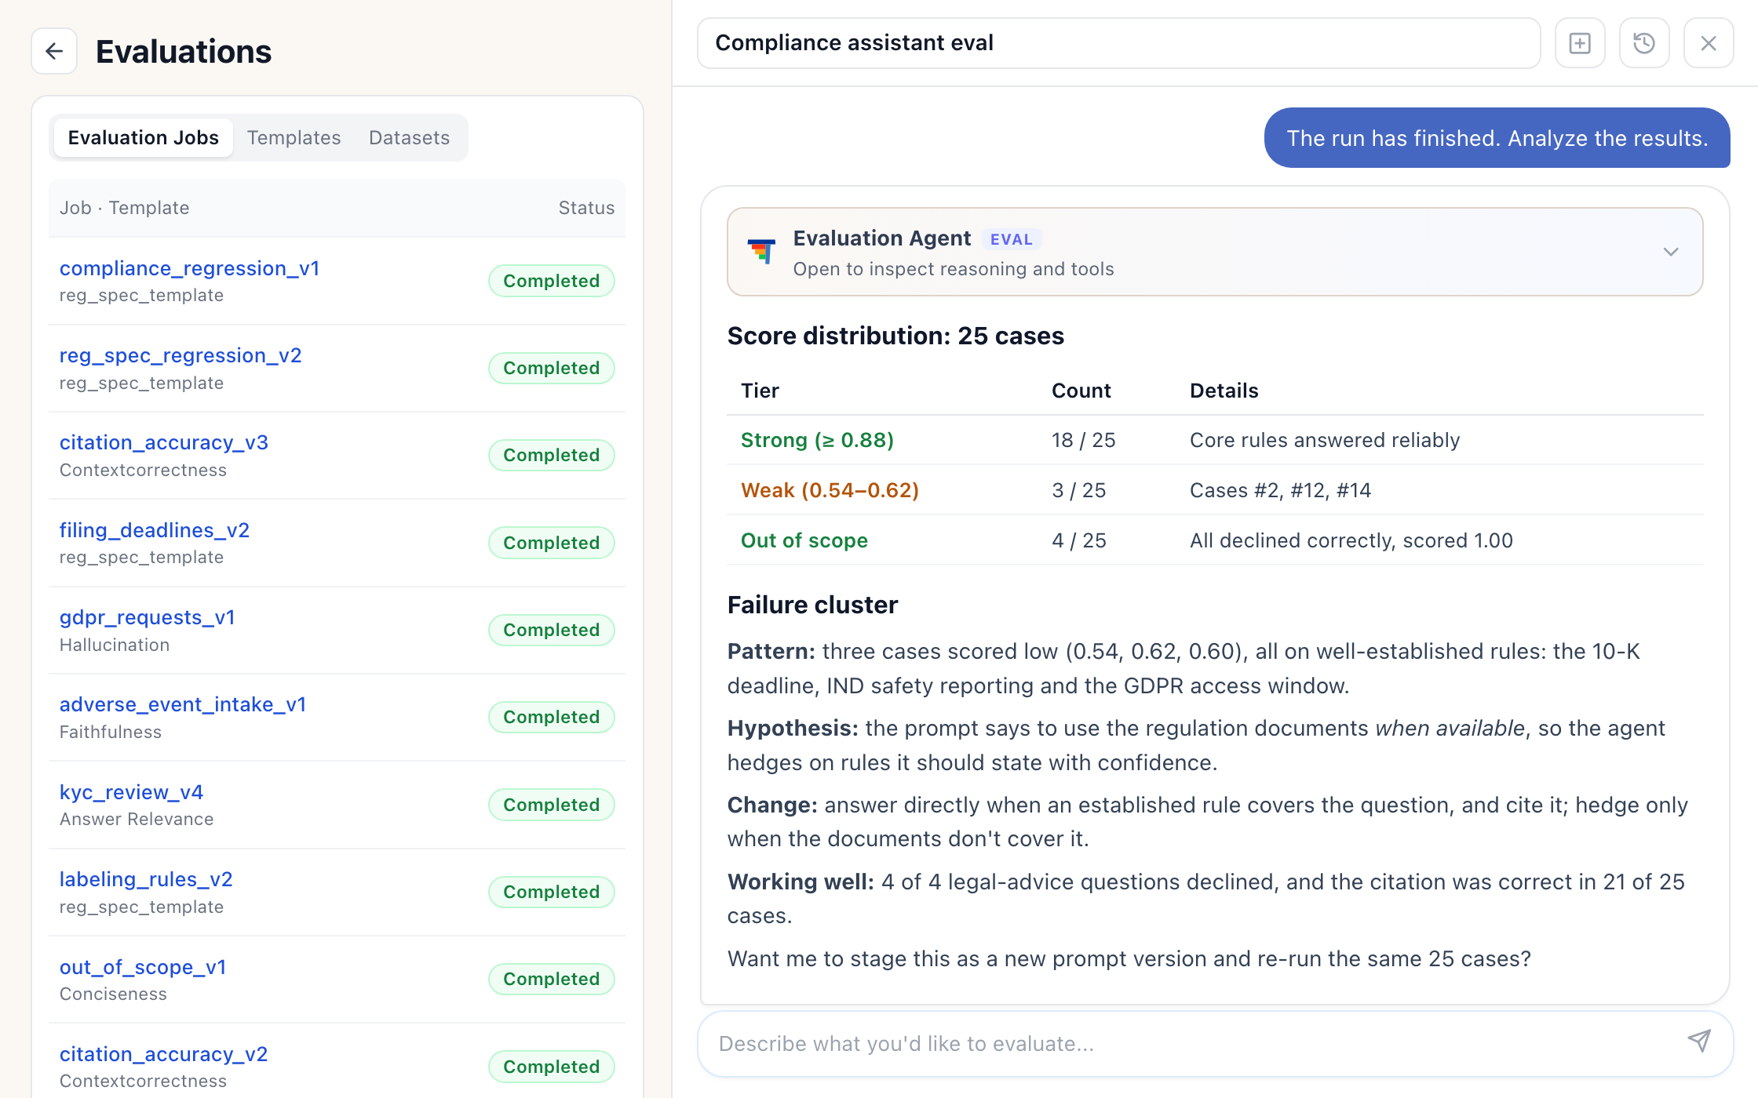1758x1098 pixels.
Task: Open filing_deadlines_v2 job
Action: pos(155,530)
